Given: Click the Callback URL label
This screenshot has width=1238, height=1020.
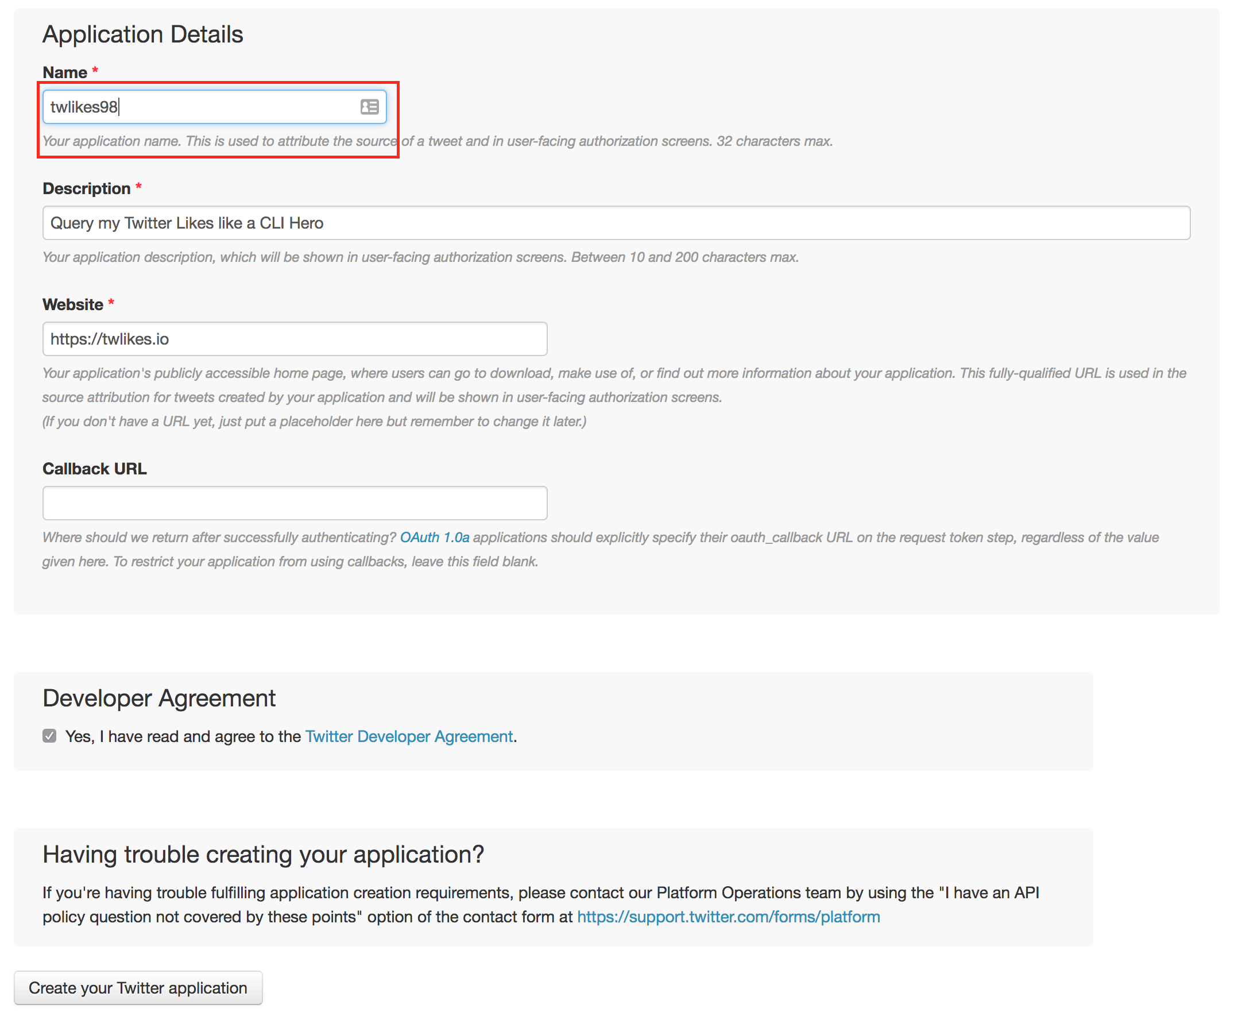Looking at the screenshot, I should 95,469.
